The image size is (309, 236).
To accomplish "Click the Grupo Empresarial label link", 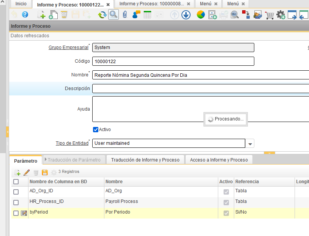I will (68, 48).
